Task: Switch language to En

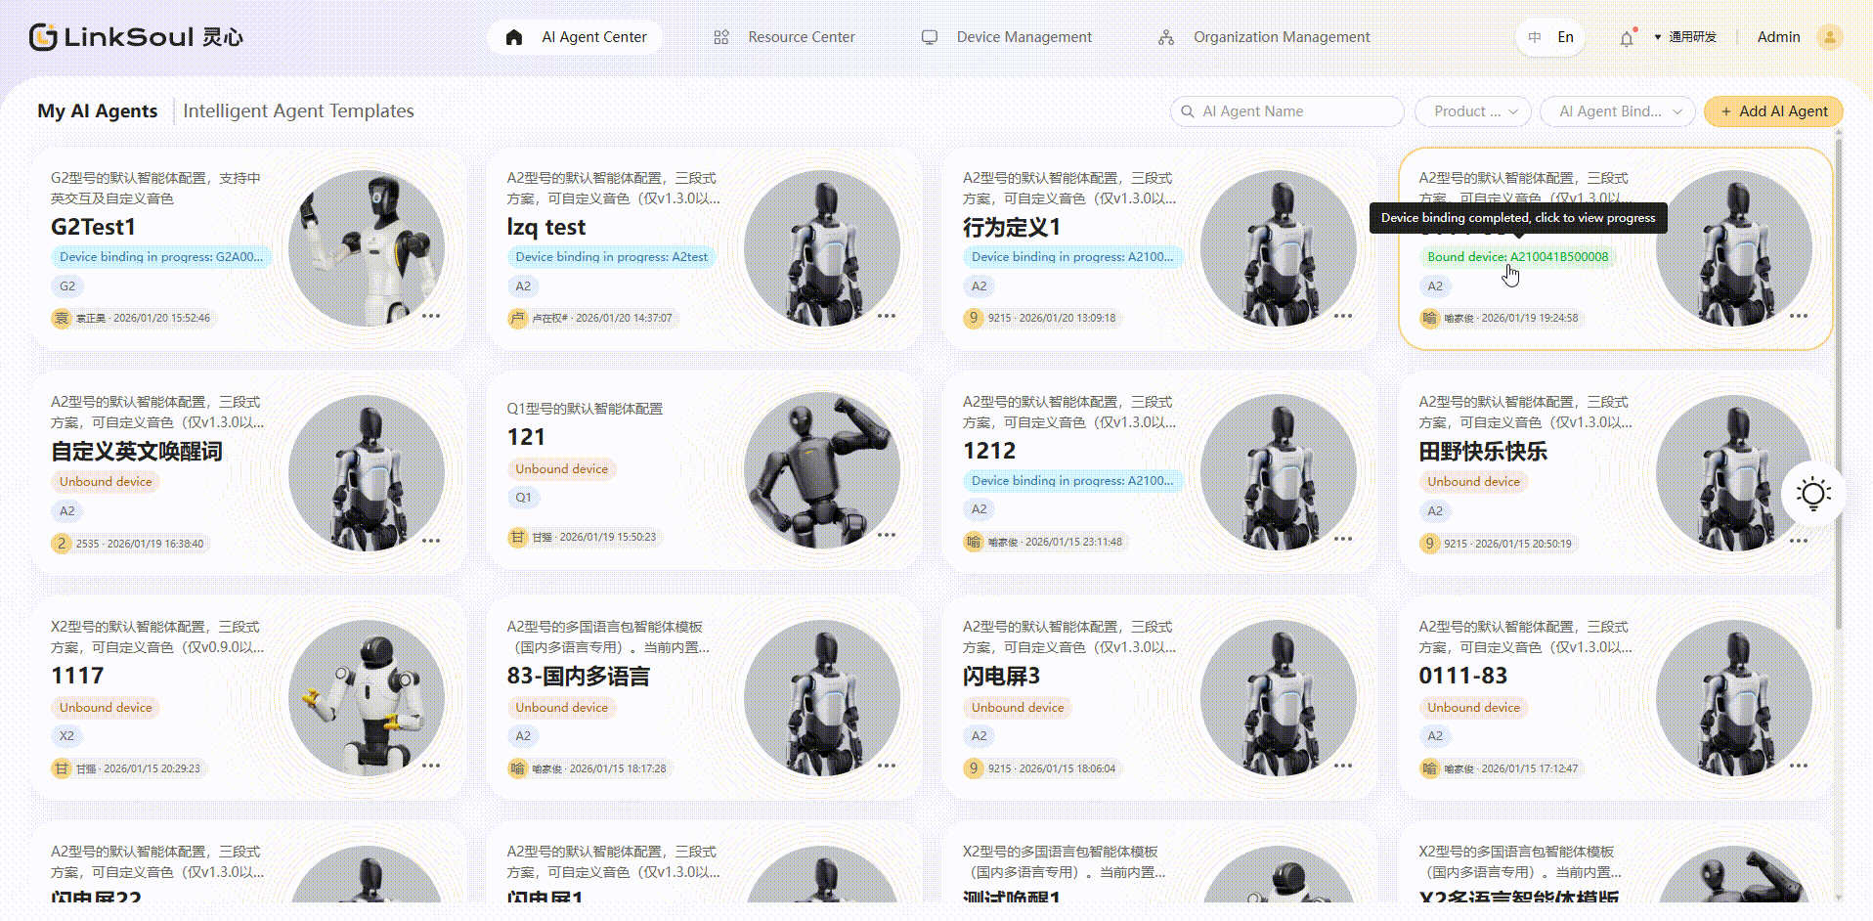Action: pos(1566,37)
